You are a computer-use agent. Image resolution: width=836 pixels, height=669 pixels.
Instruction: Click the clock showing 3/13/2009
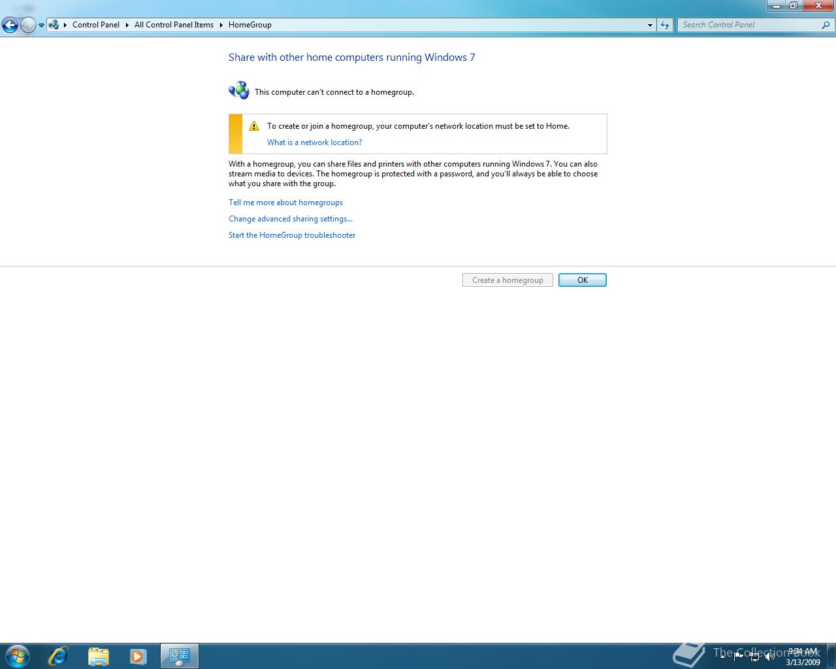803,657
